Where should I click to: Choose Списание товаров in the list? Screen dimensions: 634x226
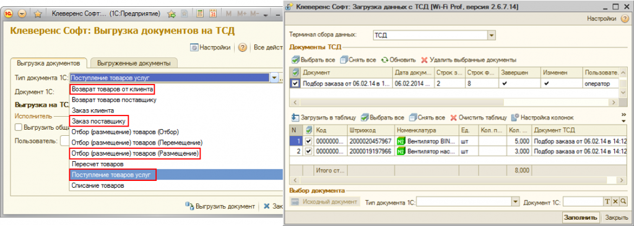pos(97,186)
